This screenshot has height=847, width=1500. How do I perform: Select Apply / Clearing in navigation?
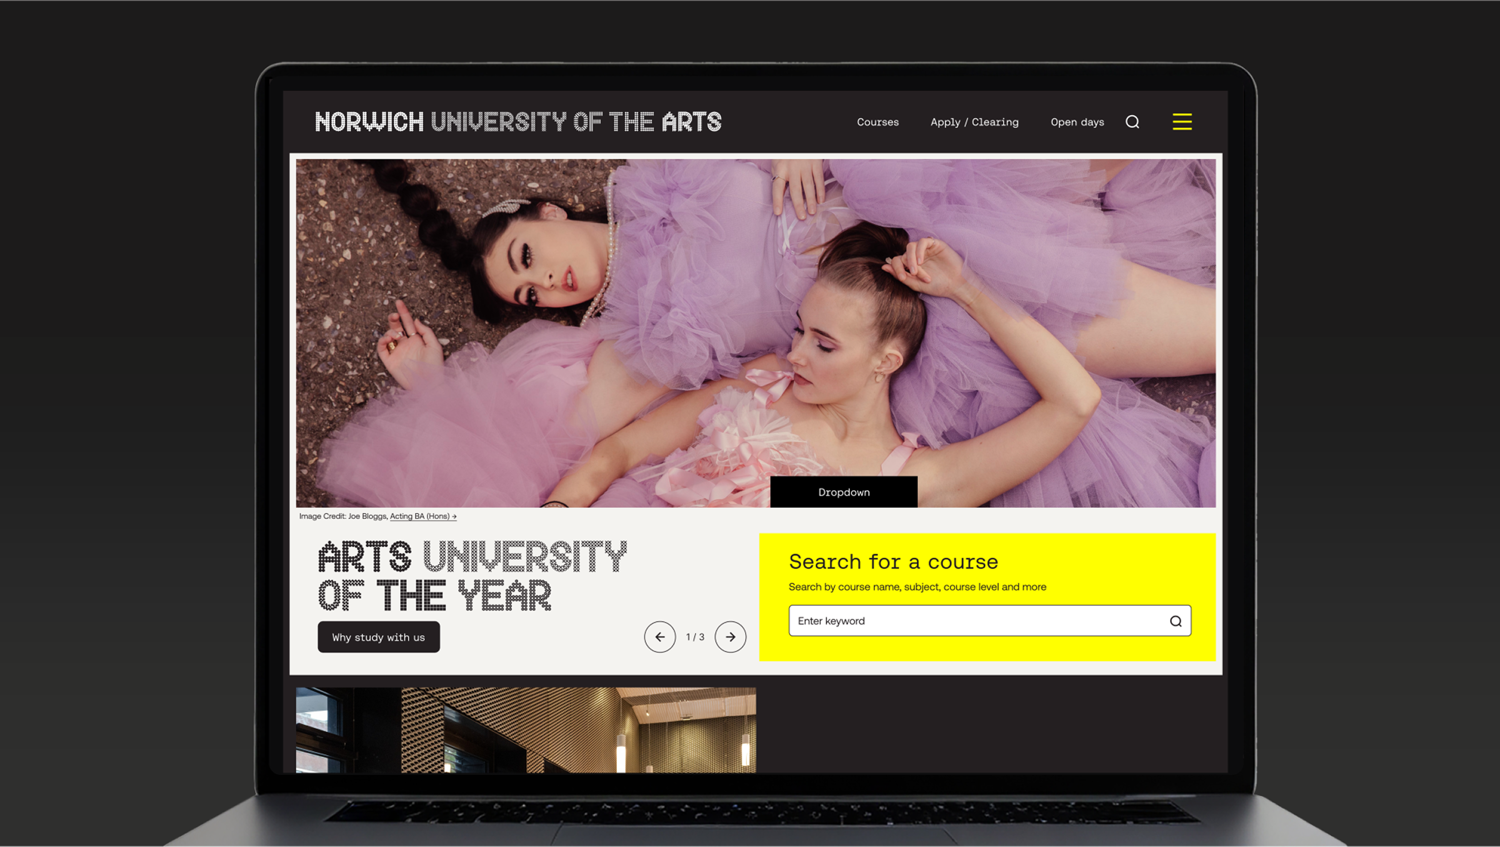click(x=974, y=122)
